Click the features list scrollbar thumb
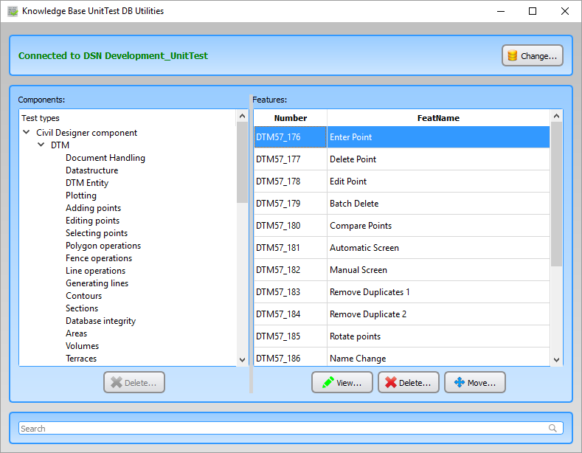Screen dimensions: 582x453 click(x=556, y=194)
